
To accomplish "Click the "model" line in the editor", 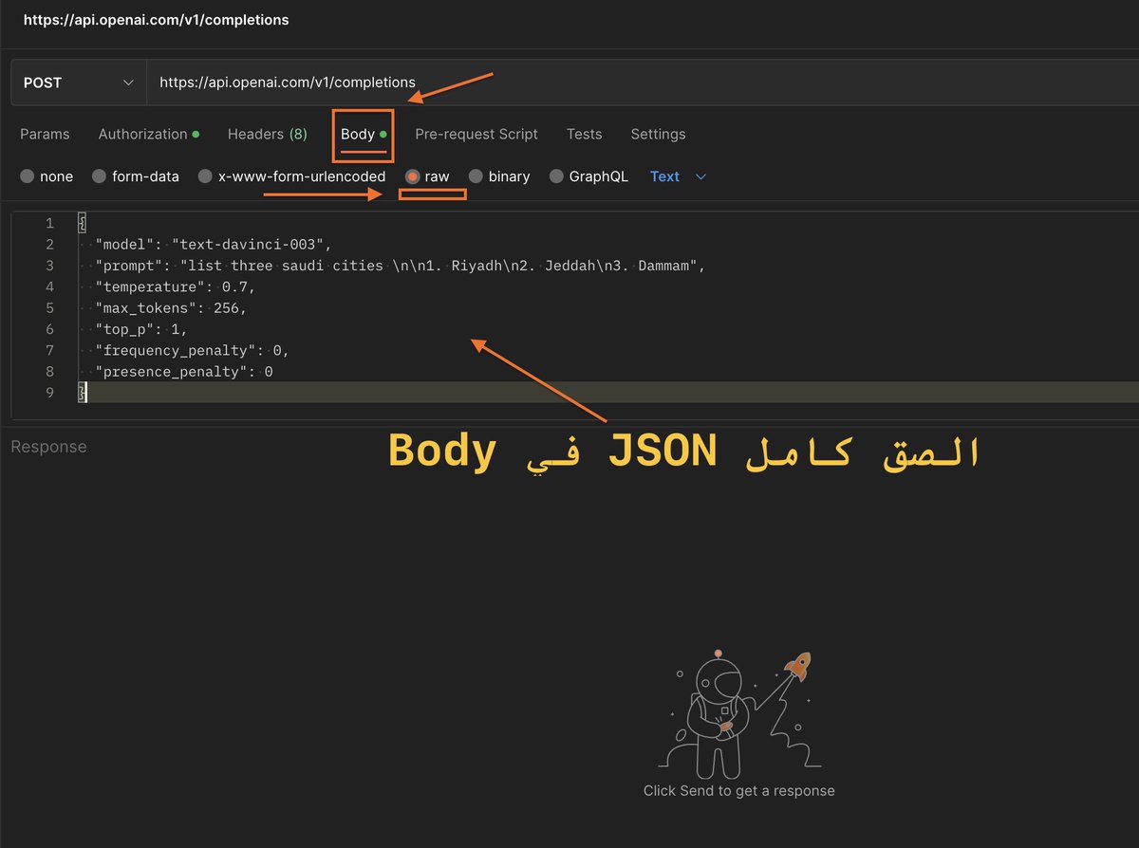I will click(x=213, y=245).
